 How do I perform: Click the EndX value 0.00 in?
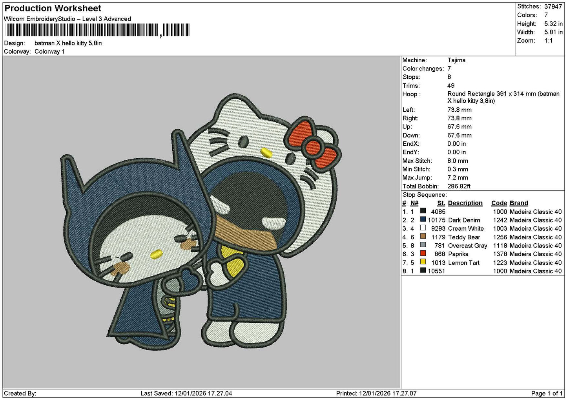click(x=457, y=144)
